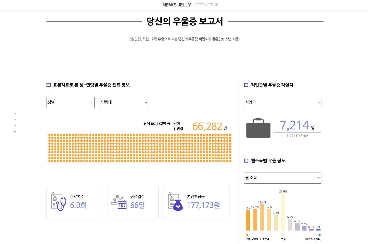Click the orange dot matrix chart
The width and height of the screenshot is (368, 244).
point(140,148)
